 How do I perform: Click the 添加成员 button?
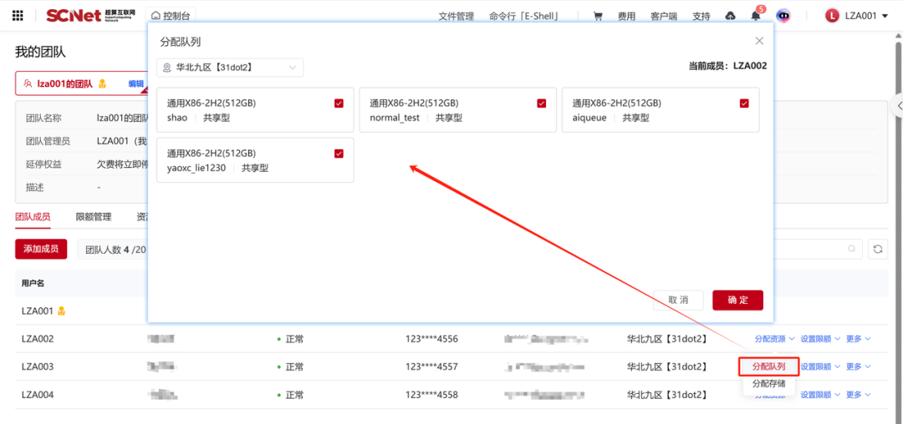[x=41, y=249]
